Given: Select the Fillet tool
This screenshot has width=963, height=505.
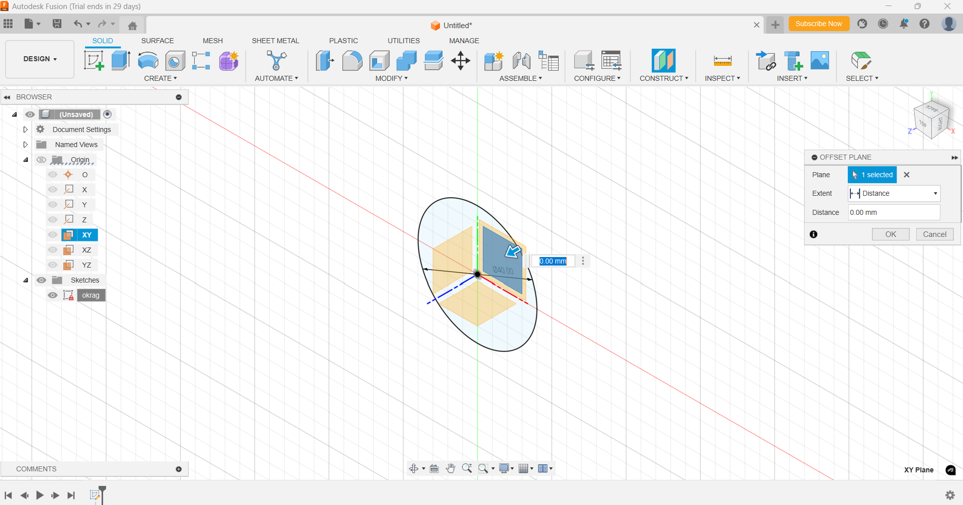Looking at the screenshot, I should 352,61.
